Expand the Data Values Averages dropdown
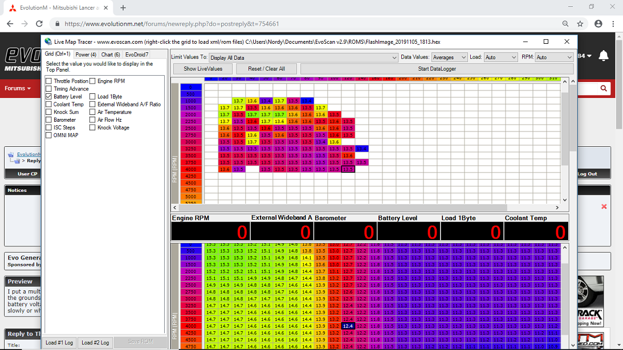Screen dimensions: 623x350 tap(449, 57)
